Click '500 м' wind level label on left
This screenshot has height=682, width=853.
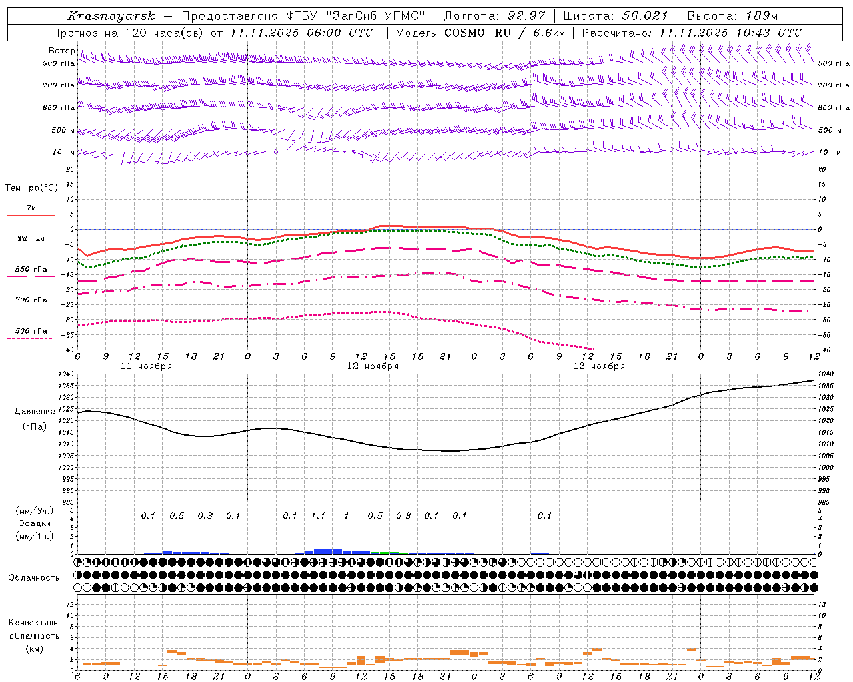(63, 130)
